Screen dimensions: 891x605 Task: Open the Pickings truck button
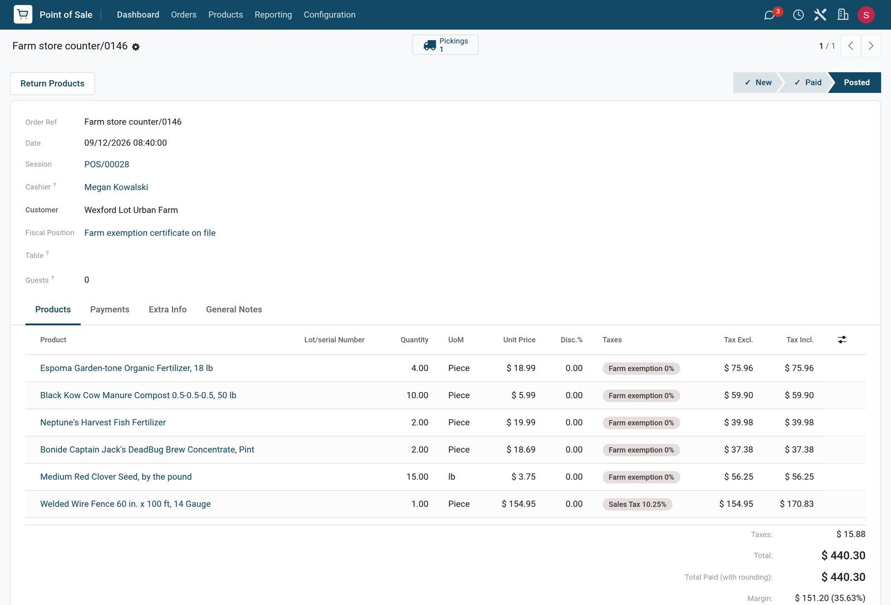coord(445,45)
